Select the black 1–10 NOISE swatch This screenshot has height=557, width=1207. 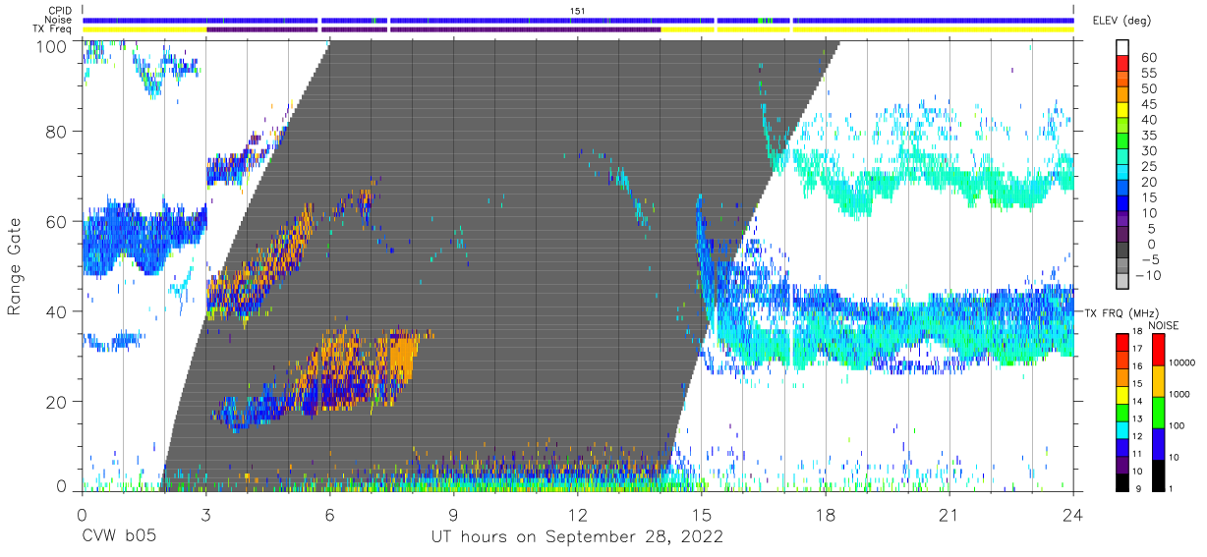(1159, 474)
